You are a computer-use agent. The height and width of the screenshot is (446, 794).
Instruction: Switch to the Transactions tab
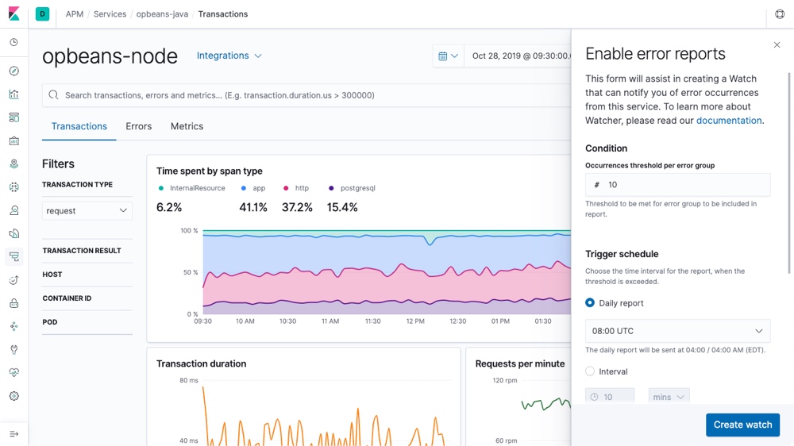click(79, 126)
